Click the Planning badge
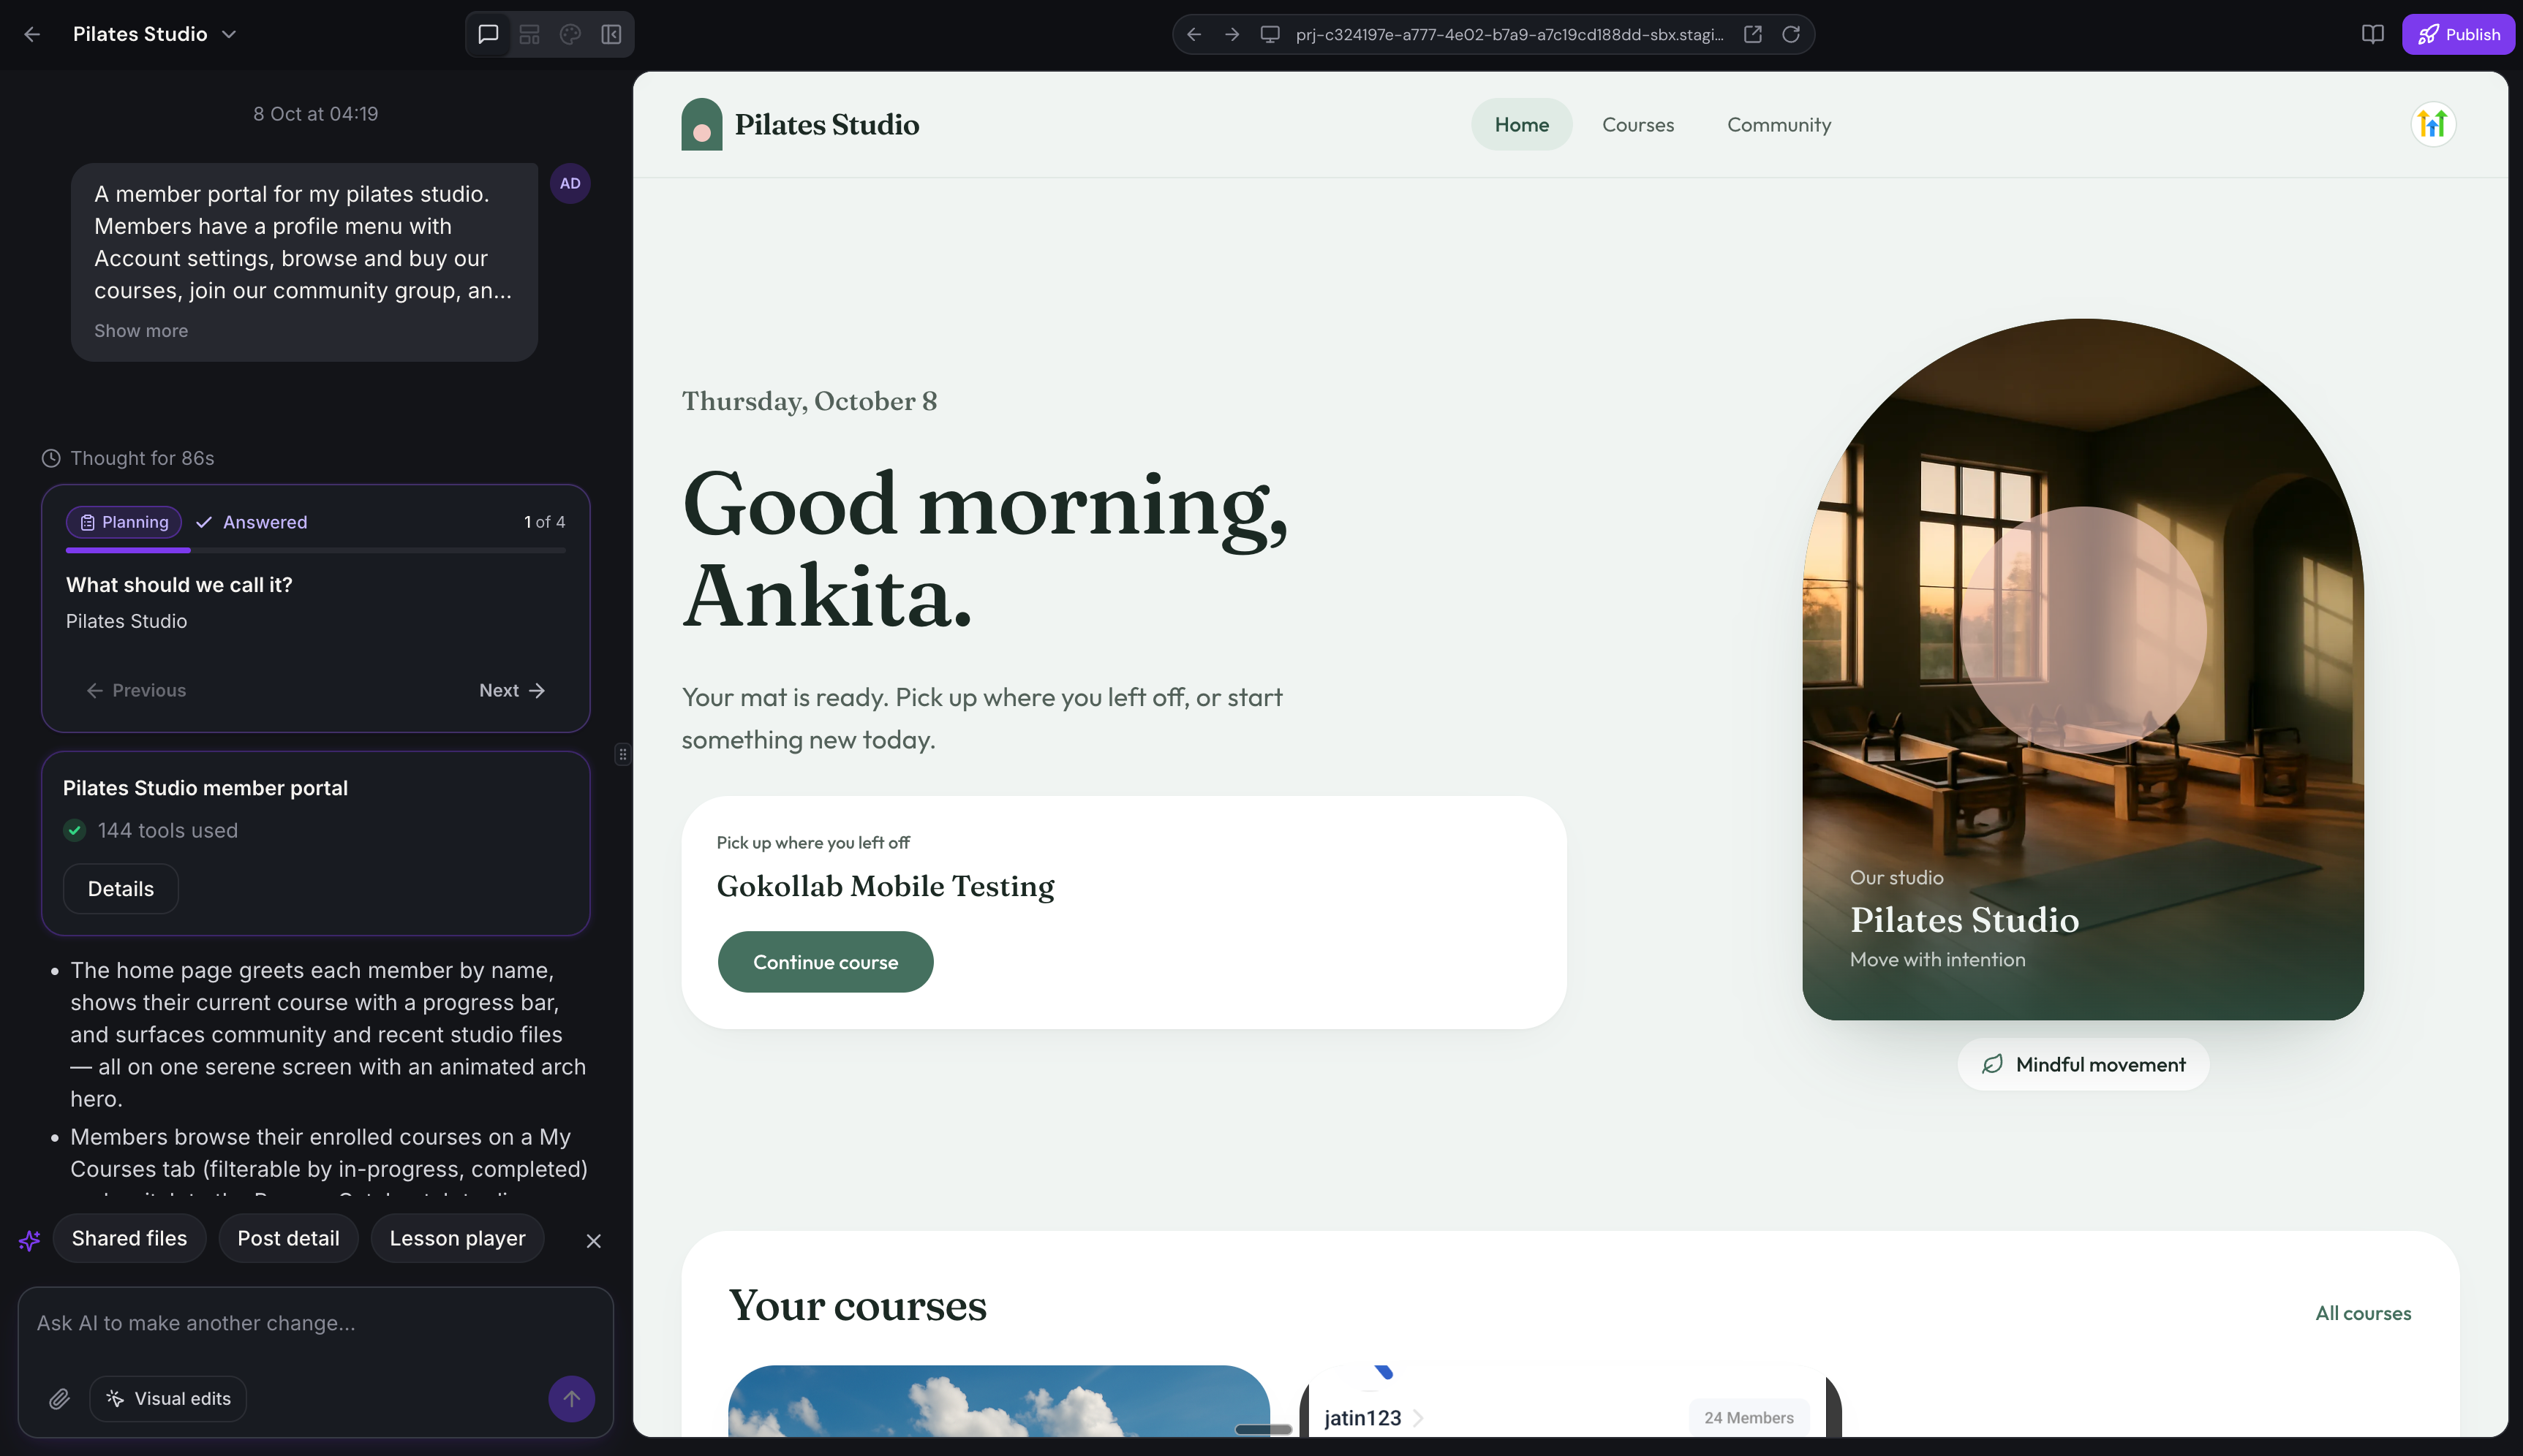The image size is (2523, 1456). tap(124, 522)
